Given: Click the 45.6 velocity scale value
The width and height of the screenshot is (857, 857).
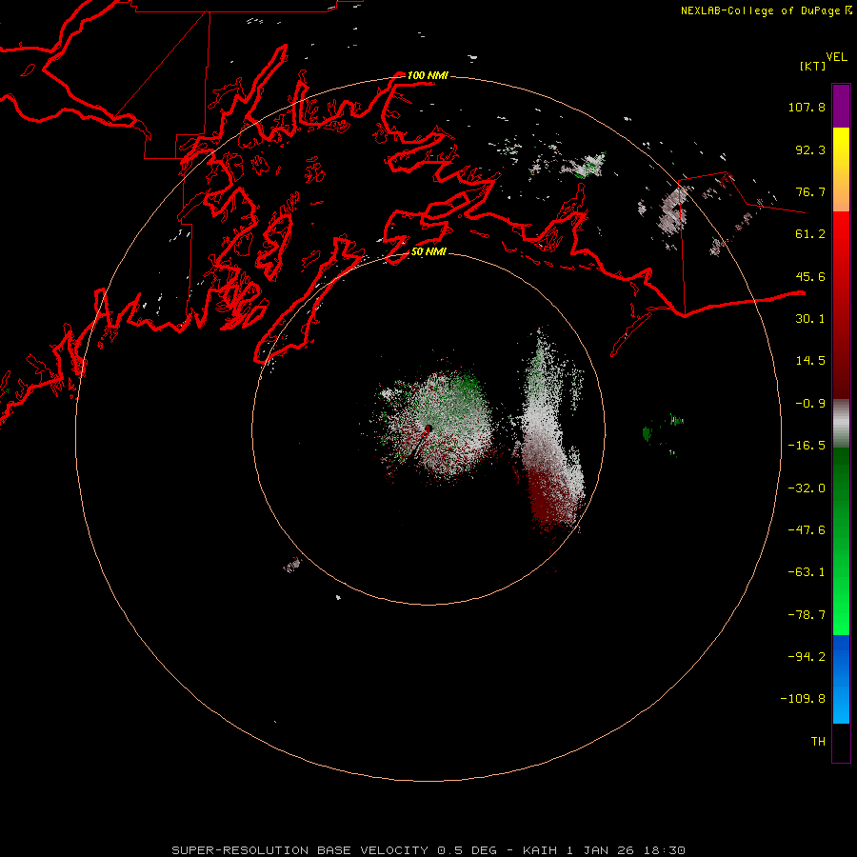Looking at the screenshot, I should coord(810,276).
